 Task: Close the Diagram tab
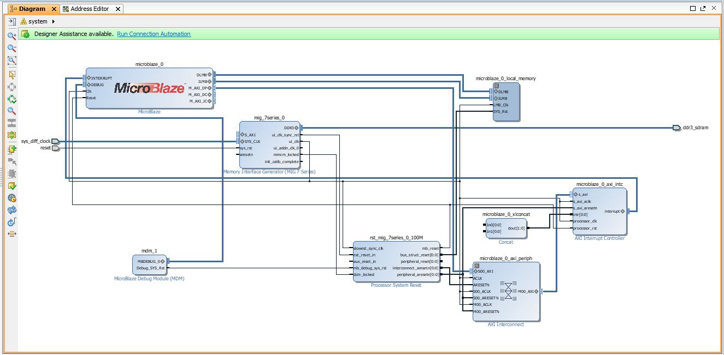coord(54,9)
